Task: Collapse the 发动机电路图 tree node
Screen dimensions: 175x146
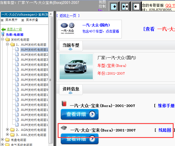Action: 2,39
